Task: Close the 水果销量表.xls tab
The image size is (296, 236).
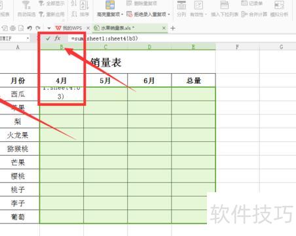Action: point(164,28)
